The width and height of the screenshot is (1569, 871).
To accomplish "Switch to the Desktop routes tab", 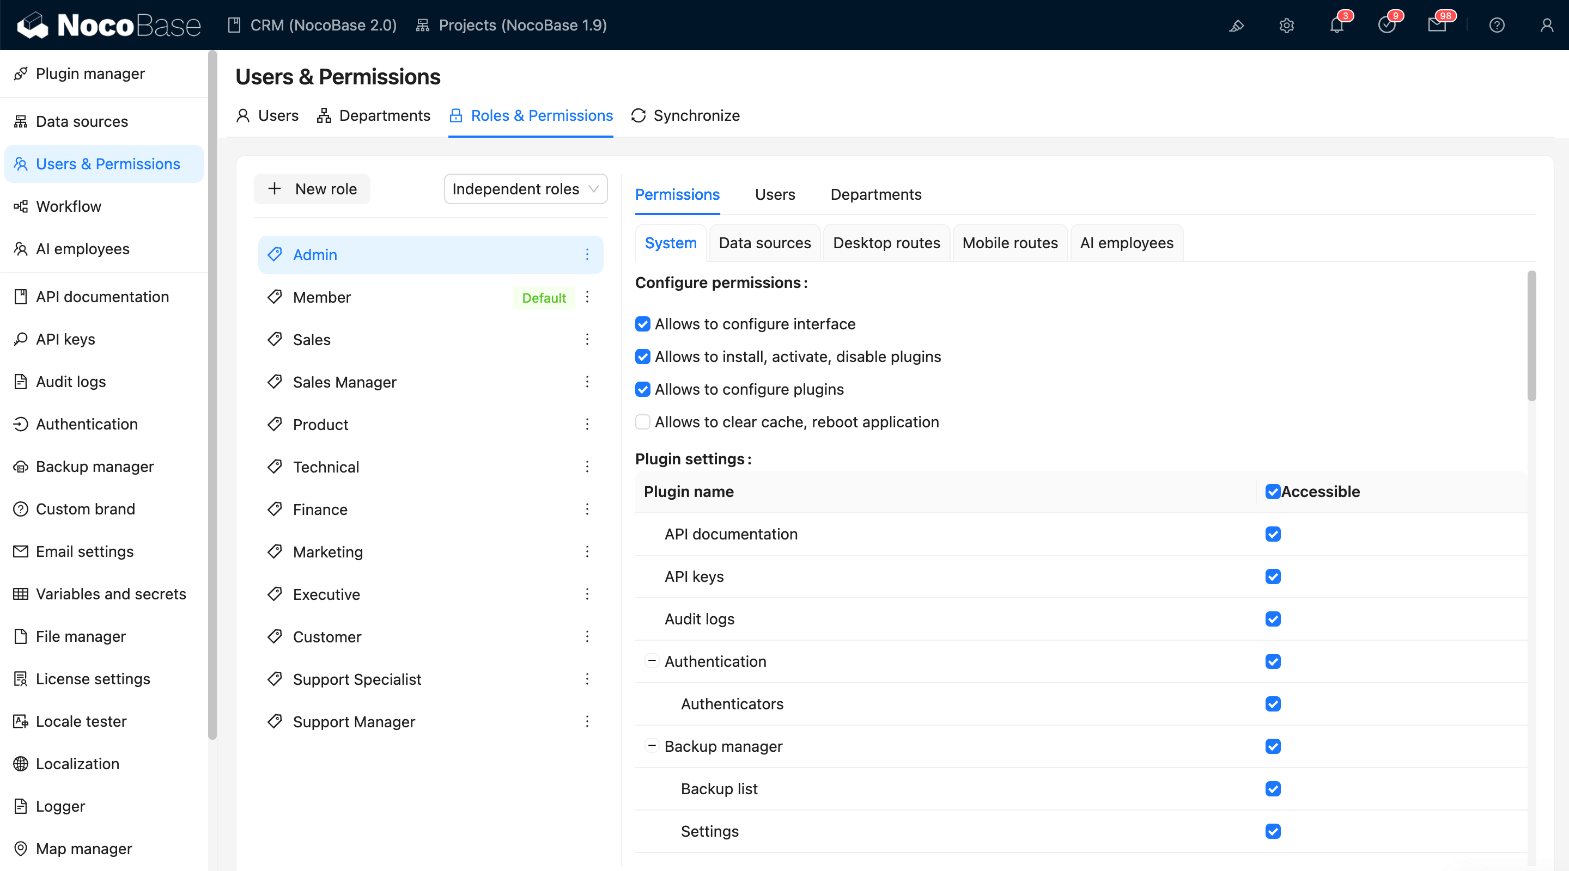I will point(886,243).
